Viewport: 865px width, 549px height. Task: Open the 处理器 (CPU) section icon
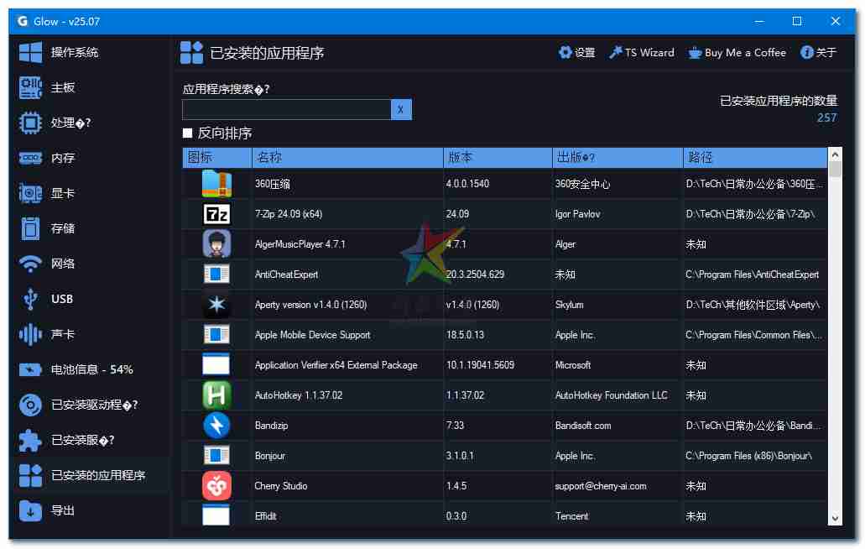(x=30, y=123)
